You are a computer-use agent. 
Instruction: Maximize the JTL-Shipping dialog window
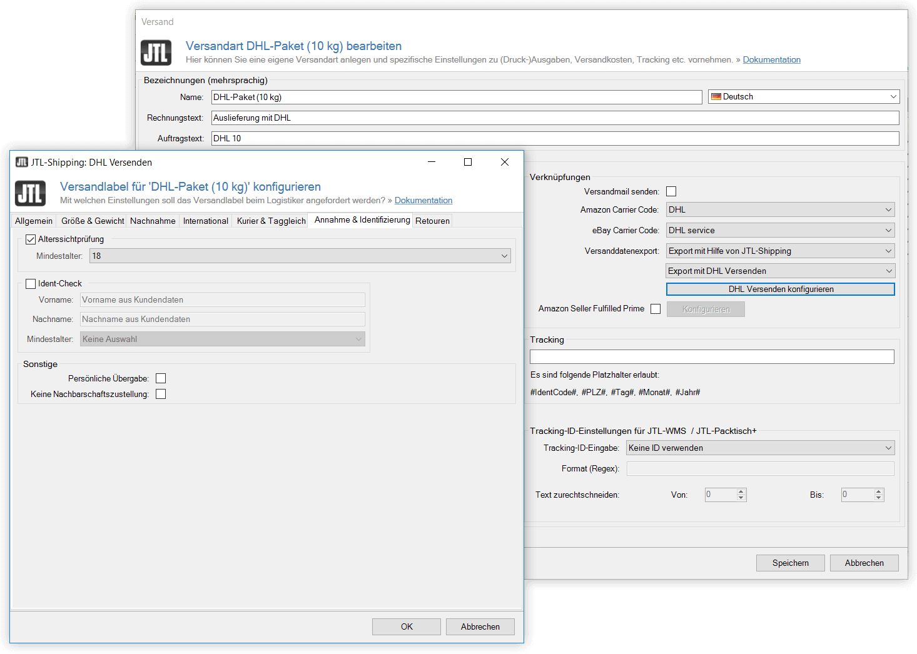pyautogui.click(x=467, y=162)
